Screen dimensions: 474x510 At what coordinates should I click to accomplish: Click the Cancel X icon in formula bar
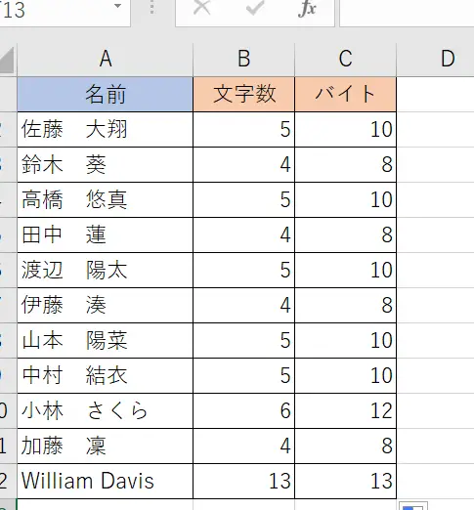pyautogui.click(x=201, y=7)
